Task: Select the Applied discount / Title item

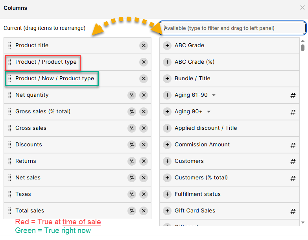Action: point(206,128)
